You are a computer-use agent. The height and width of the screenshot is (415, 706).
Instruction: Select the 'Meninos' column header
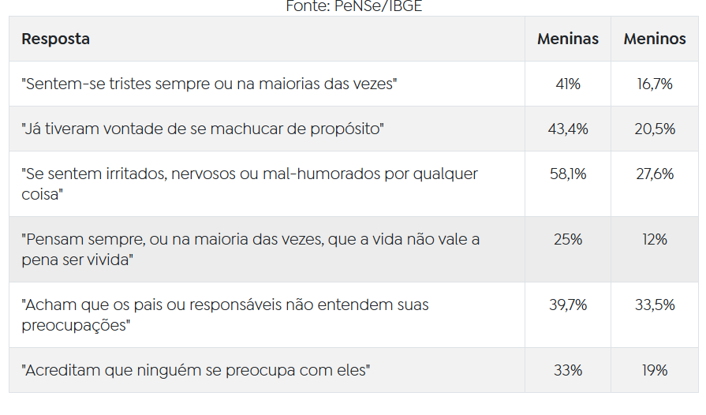point(654,39)
